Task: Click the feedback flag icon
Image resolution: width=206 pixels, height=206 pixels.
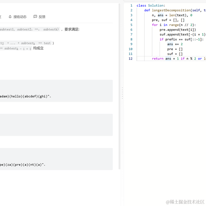Action: (35, 17)
